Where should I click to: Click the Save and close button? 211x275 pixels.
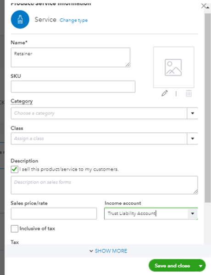point(172,266)
